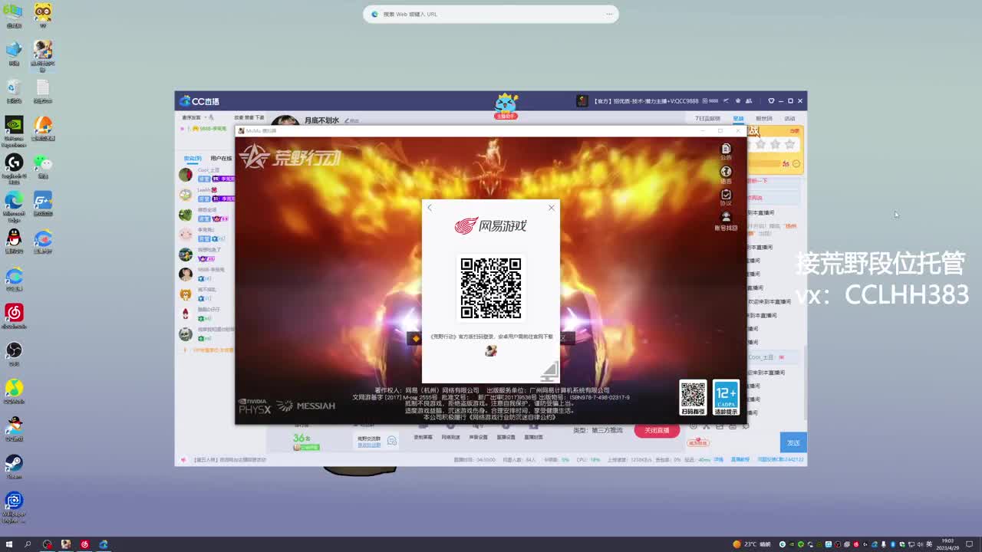
Task: Click the 主播助手 mascot icon
Action: pos(506,106)
